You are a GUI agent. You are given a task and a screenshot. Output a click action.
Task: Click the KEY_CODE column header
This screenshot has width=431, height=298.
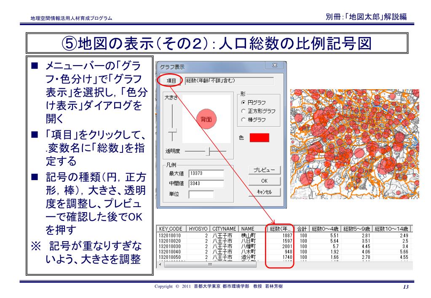tap(171, 229)
